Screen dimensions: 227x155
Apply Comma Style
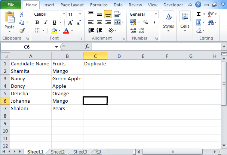154,22
